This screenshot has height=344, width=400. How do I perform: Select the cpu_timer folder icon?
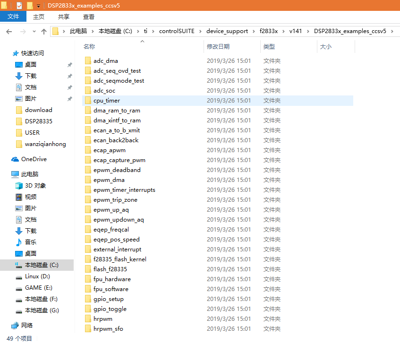pos(88,101)
